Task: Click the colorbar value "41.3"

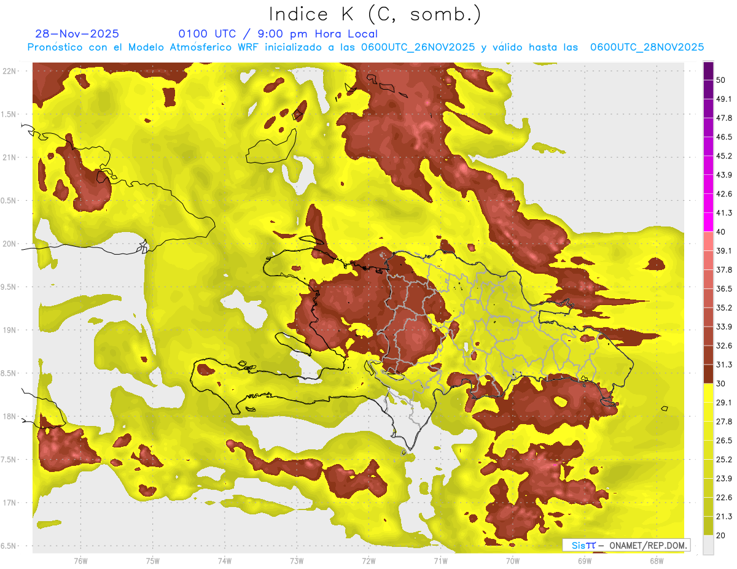Action: click(x=724, y=213)
